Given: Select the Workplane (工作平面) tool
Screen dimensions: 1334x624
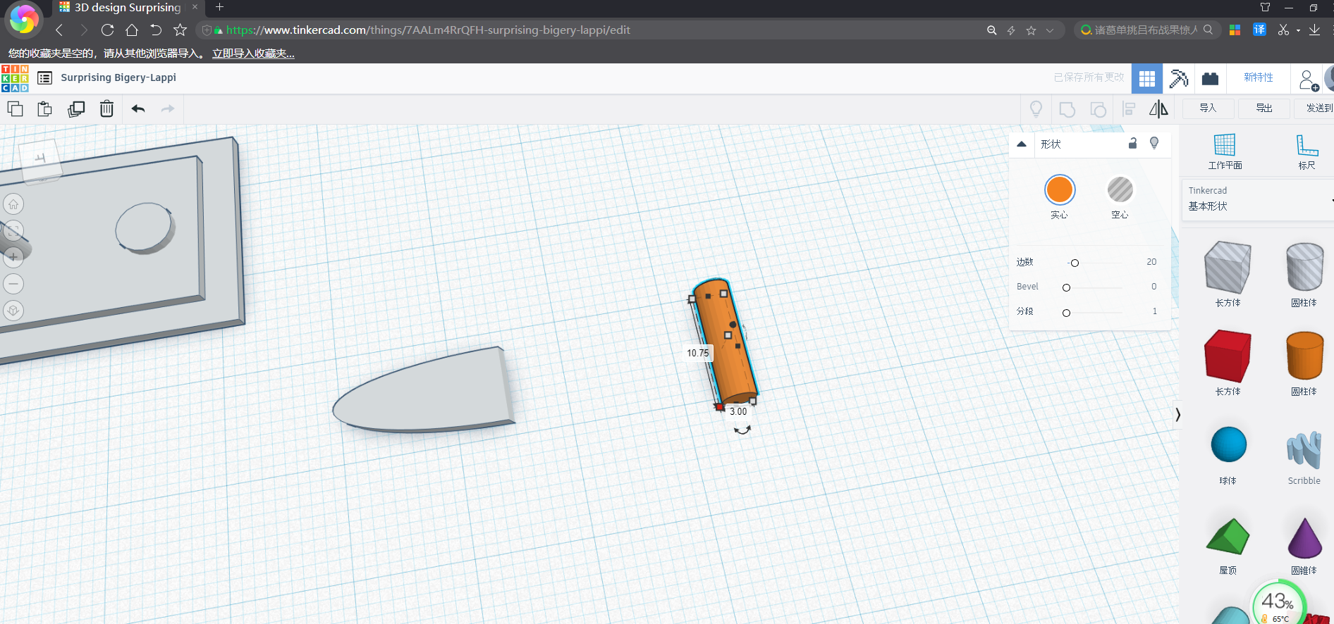Looking at the screenshot, I should click(1225, 151).
